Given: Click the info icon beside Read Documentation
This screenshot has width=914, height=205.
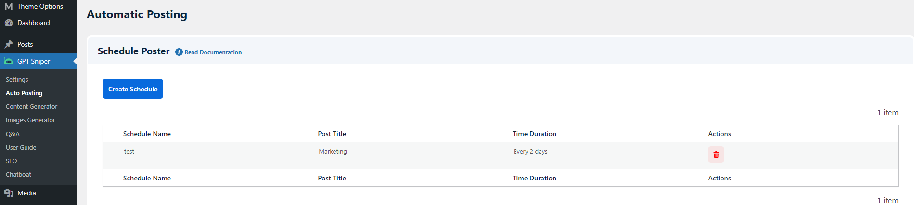Looking at the screenshot, I should [x=179, y=52].
